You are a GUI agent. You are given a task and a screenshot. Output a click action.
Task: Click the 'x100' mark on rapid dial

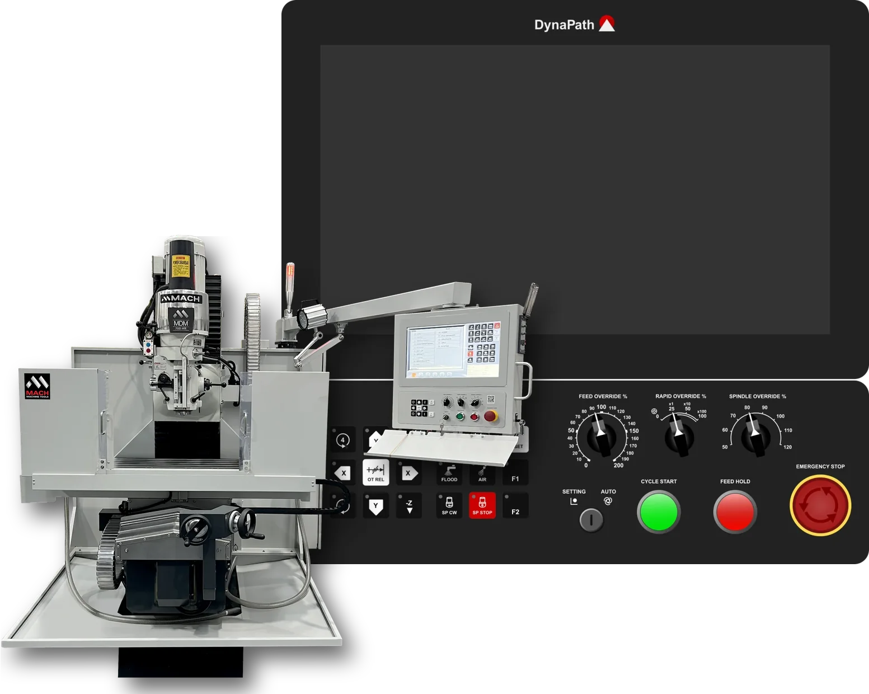(x=702, y=411)
